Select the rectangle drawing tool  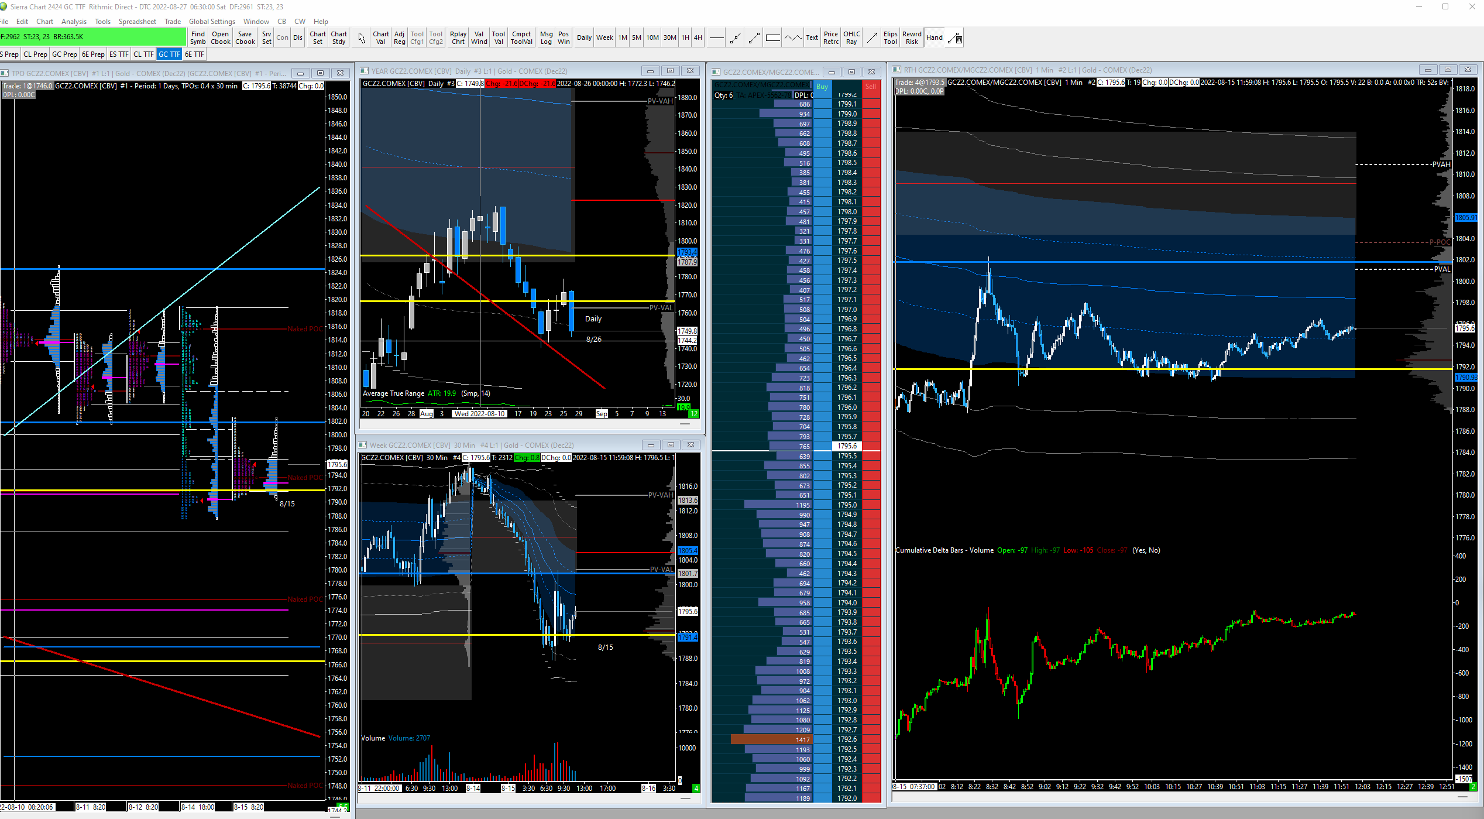pos(773,38)
